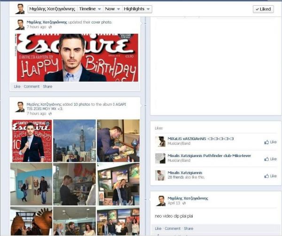
Task: Click page name in album post header
Action: (x=44, y=104)
